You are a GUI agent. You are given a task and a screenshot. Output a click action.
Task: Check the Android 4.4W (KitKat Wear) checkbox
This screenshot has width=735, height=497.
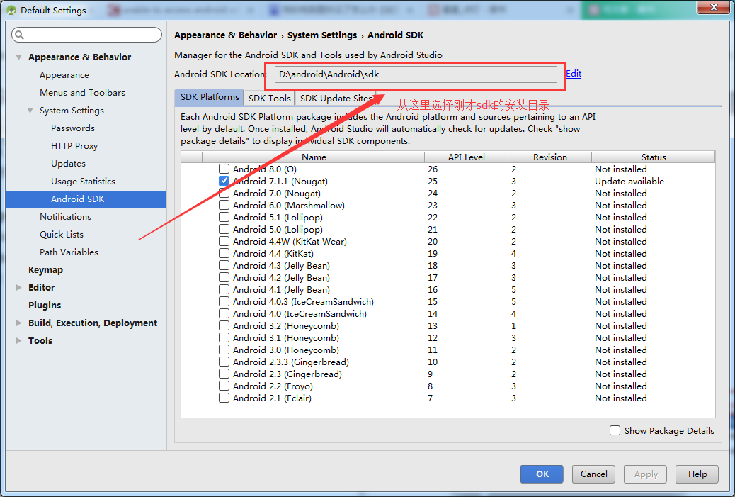[224, 241]
